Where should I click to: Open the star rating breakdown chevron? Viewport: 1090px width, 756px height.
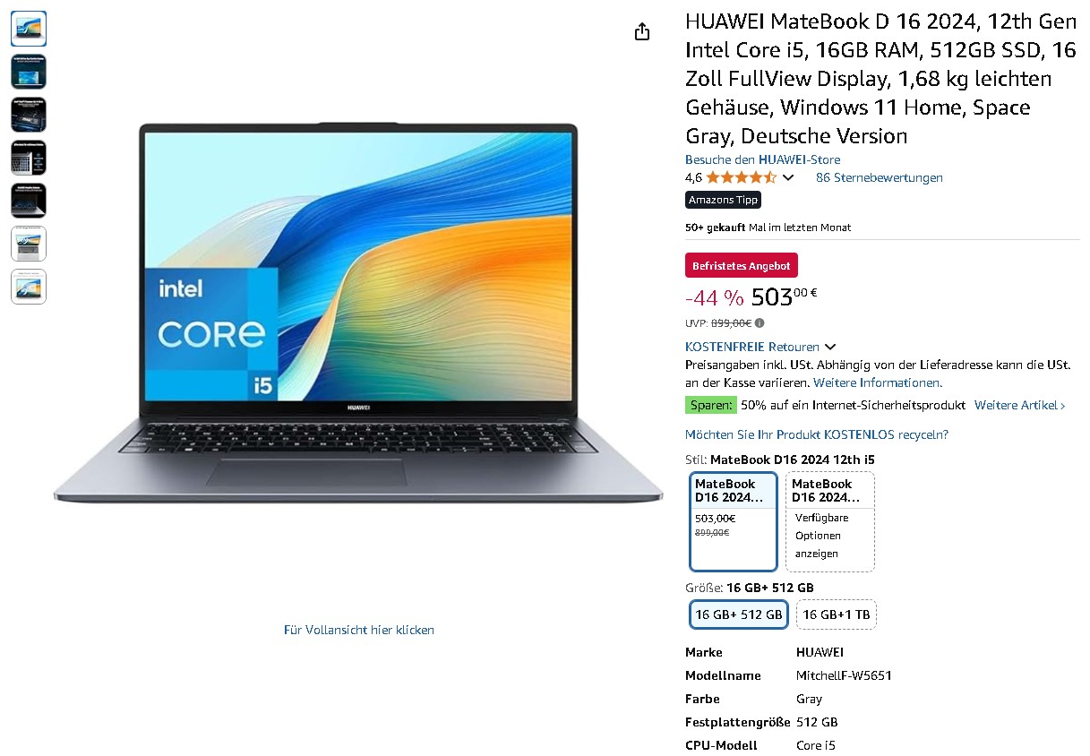[788, 177]
